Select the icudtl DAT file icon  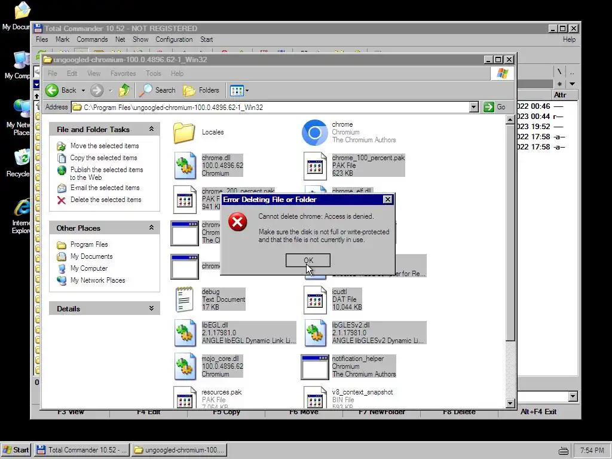click(x=315, y=300)
